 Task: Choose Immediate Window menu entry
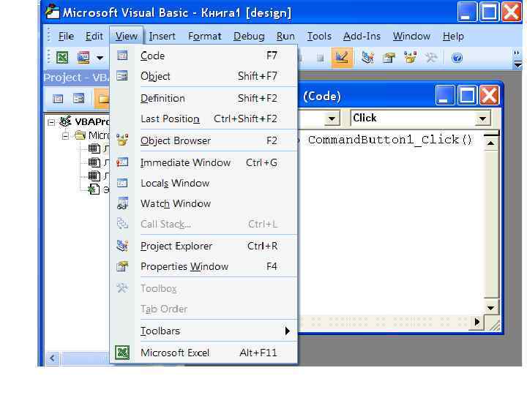pyautogui.click(x=204, y=163)
